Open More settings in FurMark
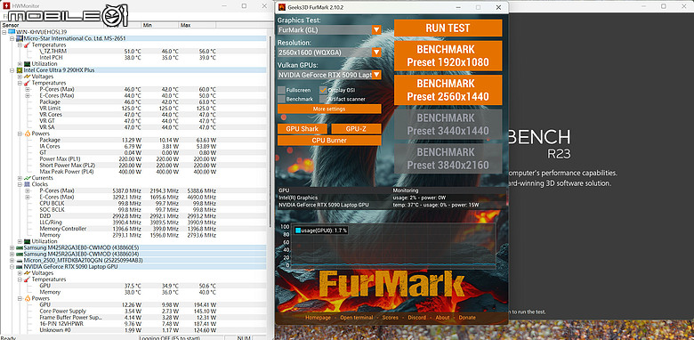Image resolution: width=694 pixels, height=340 pixels. [329, 109]
